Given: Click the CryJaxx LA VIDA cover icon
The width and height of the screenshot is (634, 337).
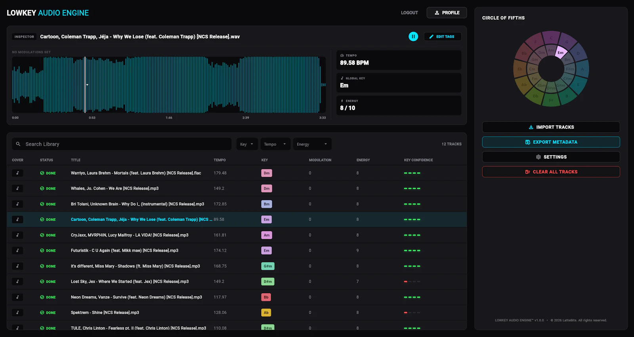Looking at the screenshot, I should (17, 235).
